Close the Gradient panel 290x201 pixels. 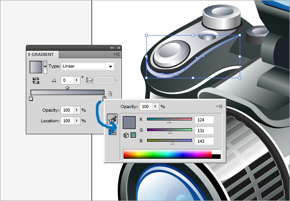pos(119,48)
